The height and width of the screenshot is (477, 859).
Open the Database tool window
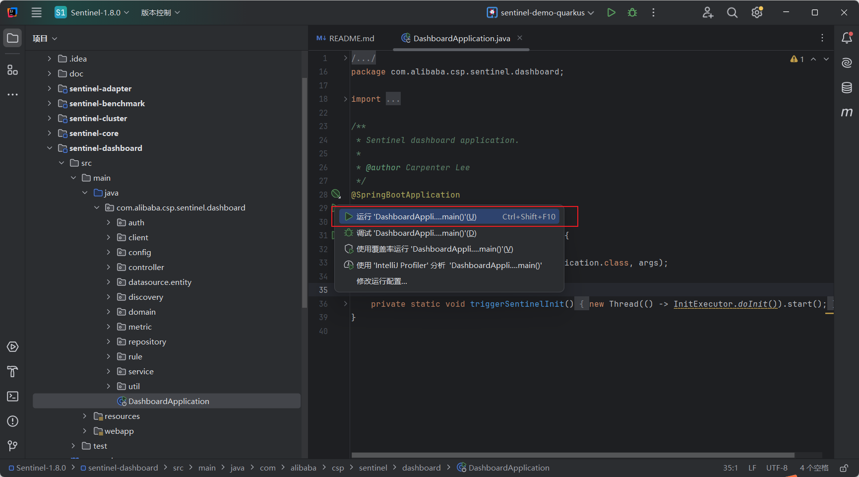pyautogui.click(x=847, y=88)
